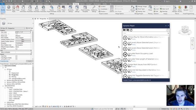The width and height of the screenshot is (196, 110).
Task: Switch to the Add-Ins ribbon tab
Action: (82, 4)
